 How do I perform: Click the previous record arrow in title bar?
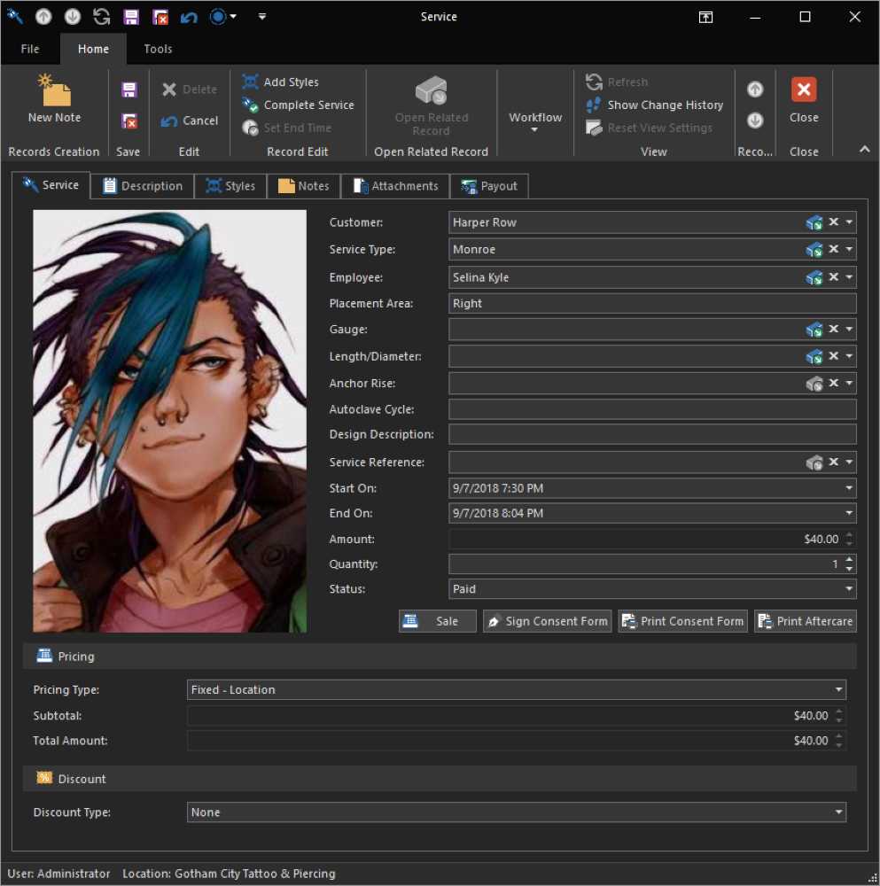click(43, 17)
